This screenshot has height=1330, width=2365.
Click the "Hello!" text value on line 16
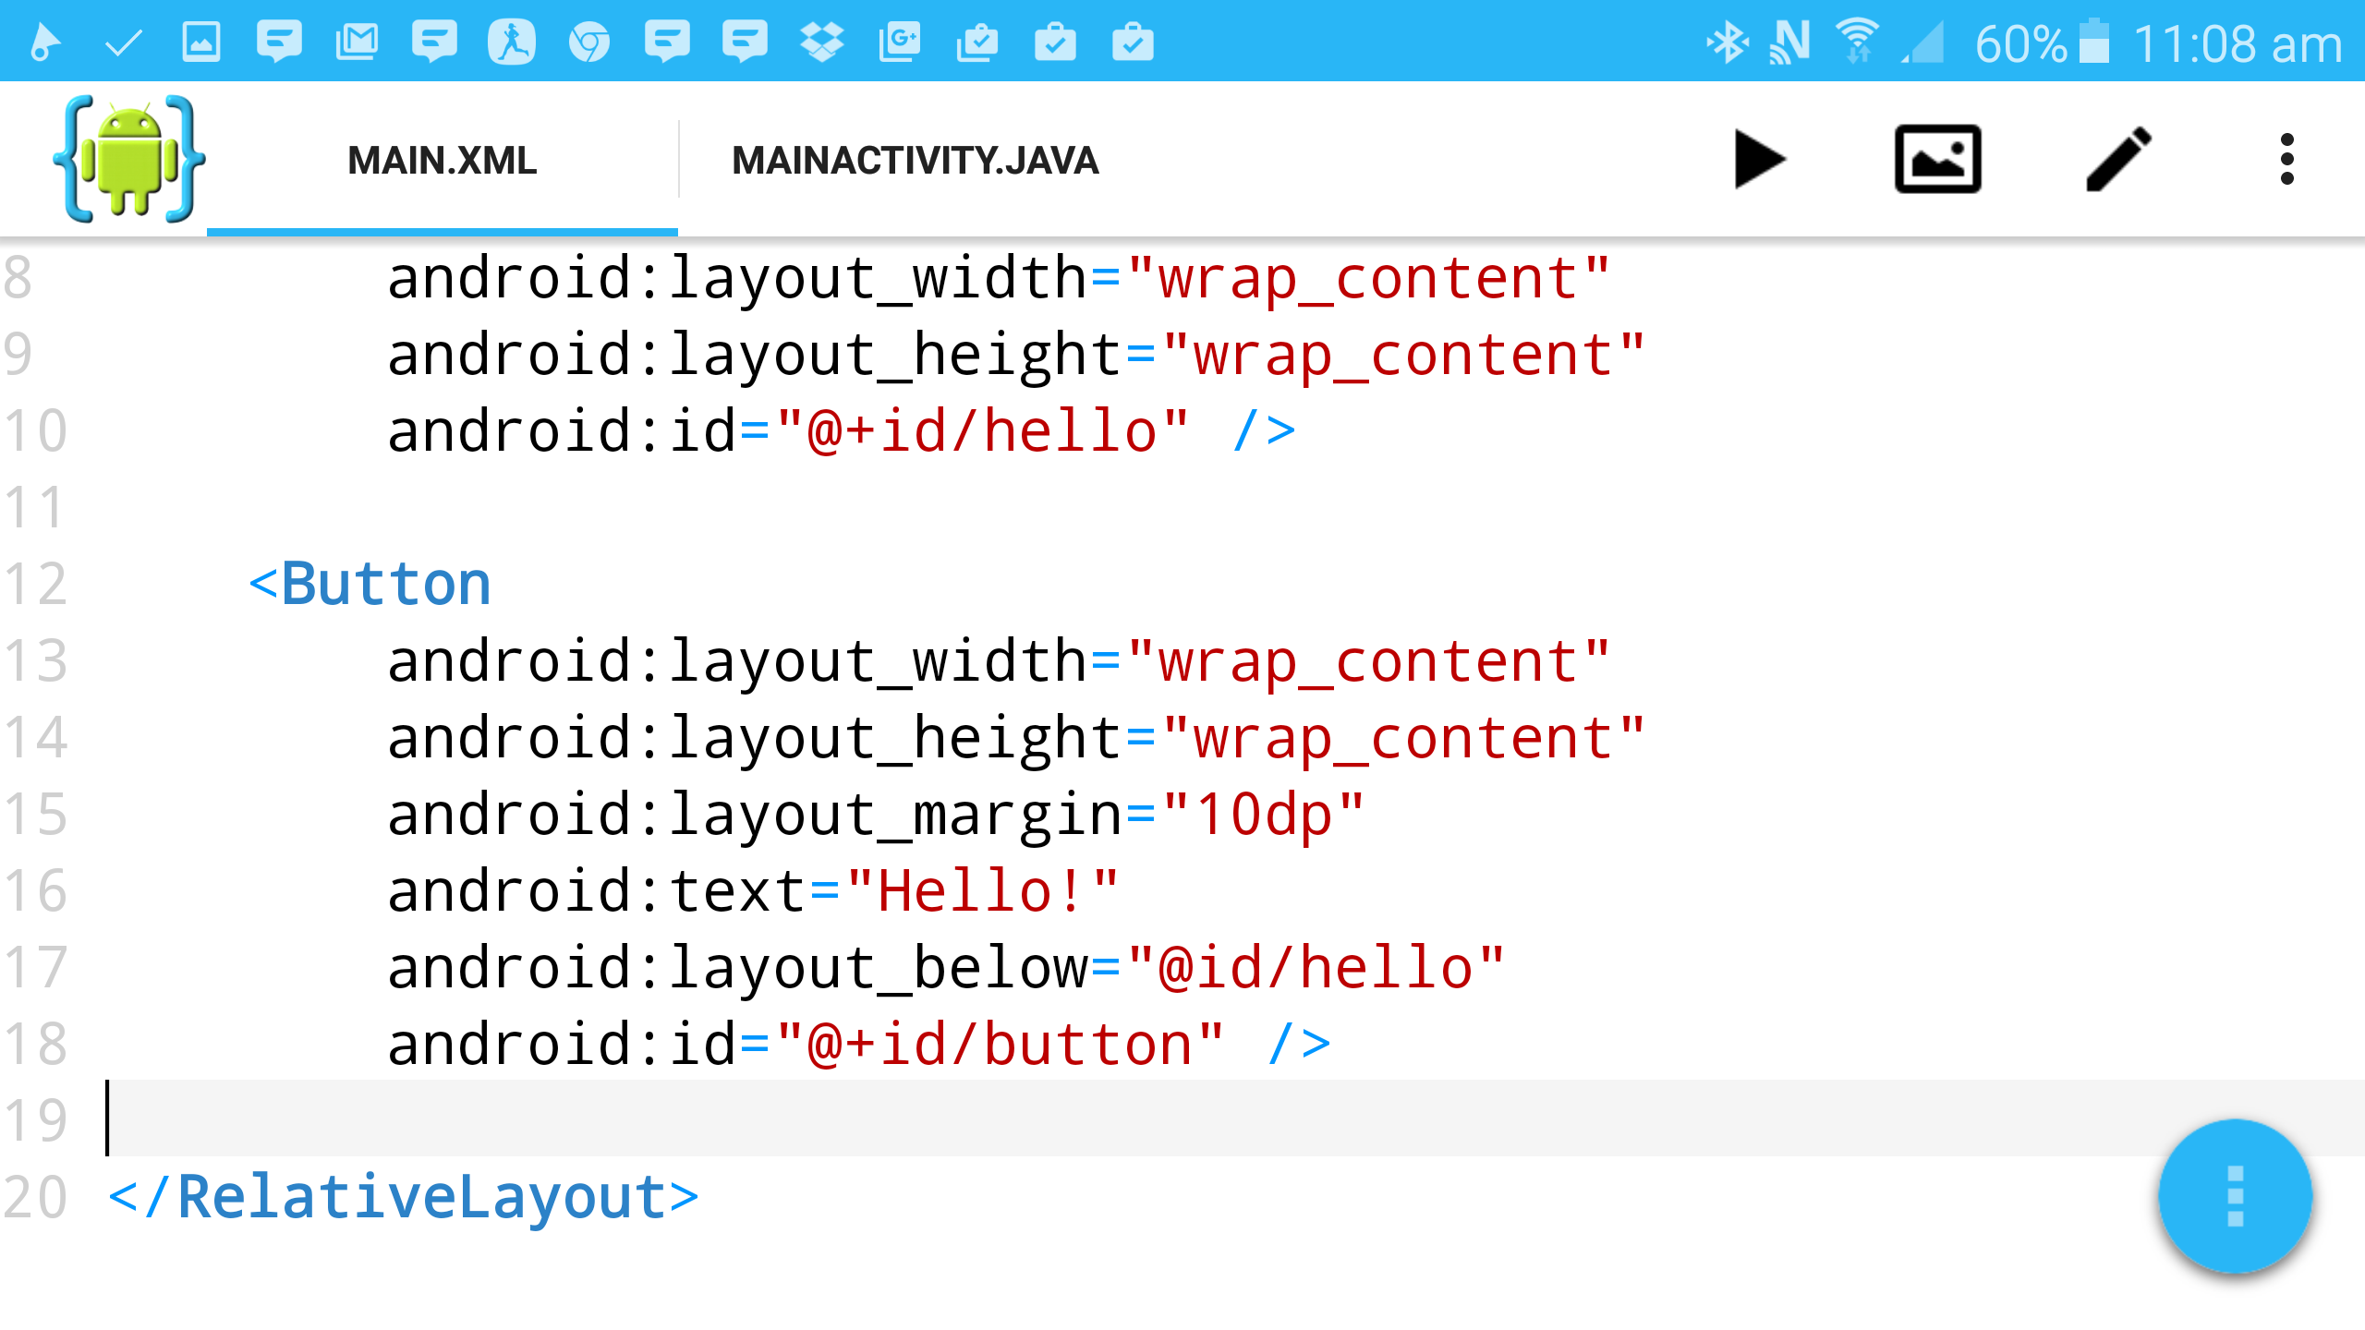coord(982,890)
